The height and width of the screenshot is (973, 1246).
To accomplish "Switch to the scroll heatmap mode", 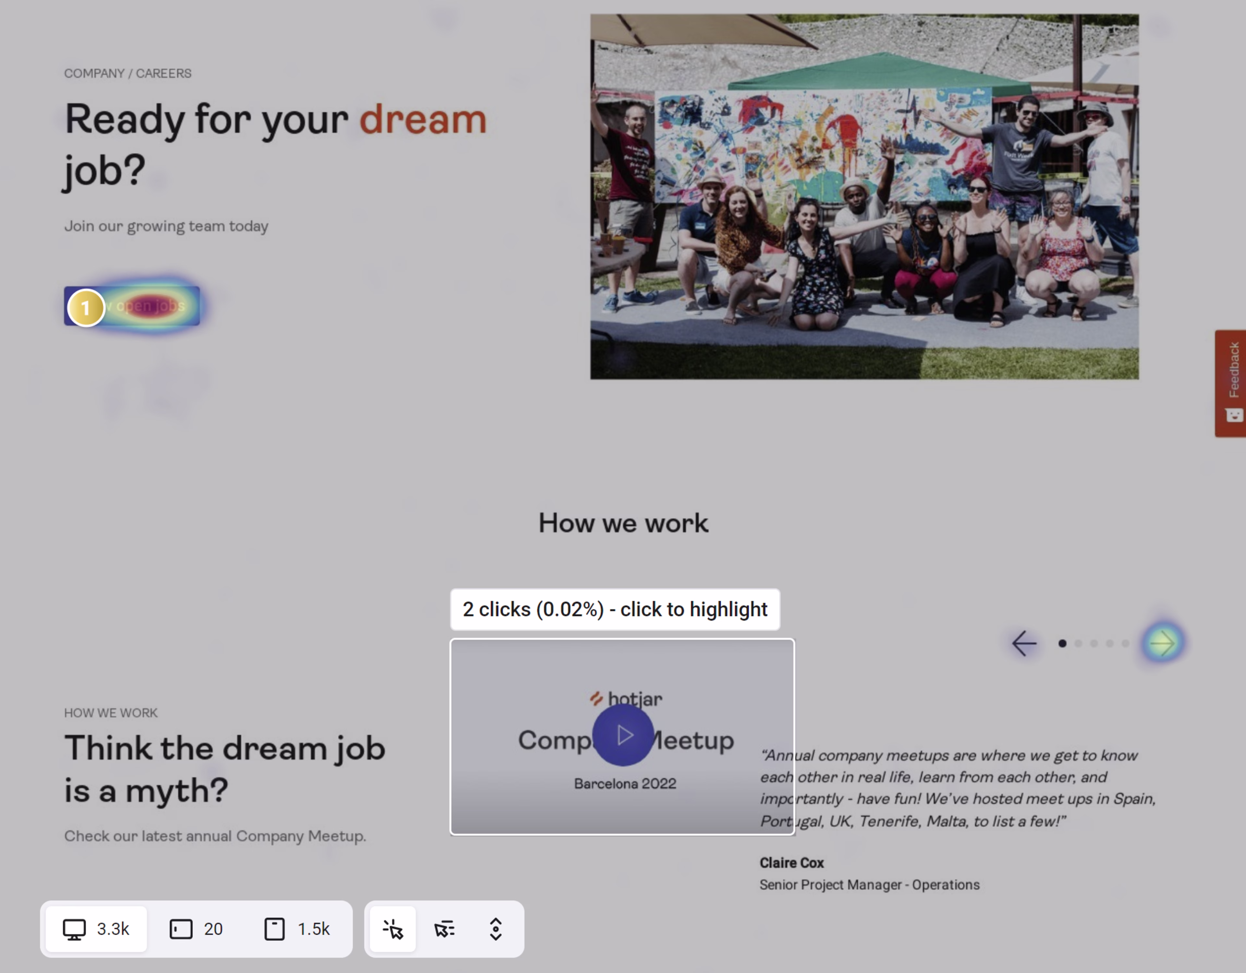I will [x=495, y=929].
